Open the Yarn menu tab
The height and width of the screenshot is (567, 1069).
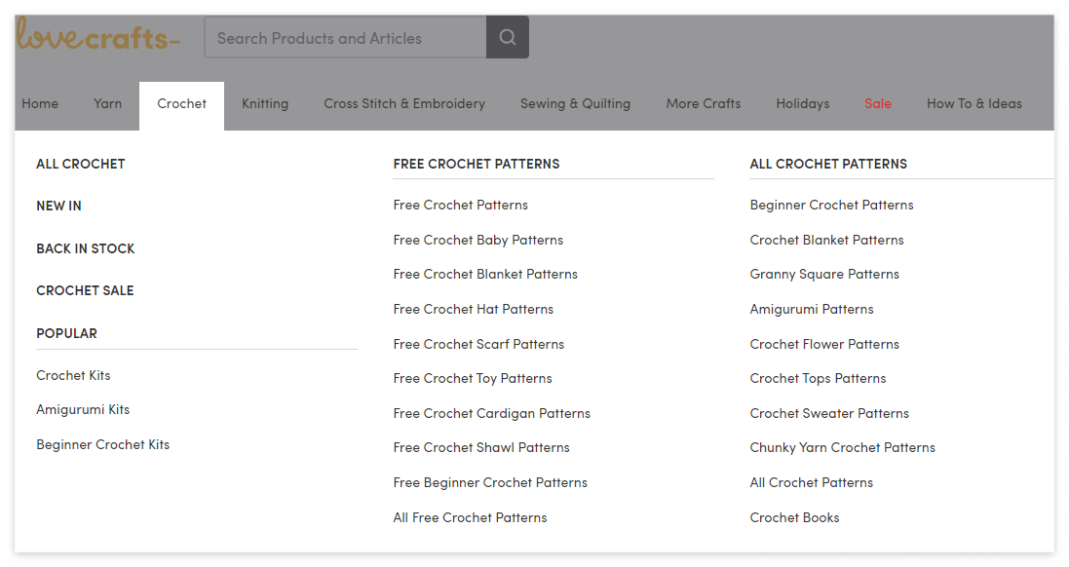(107, 103)
